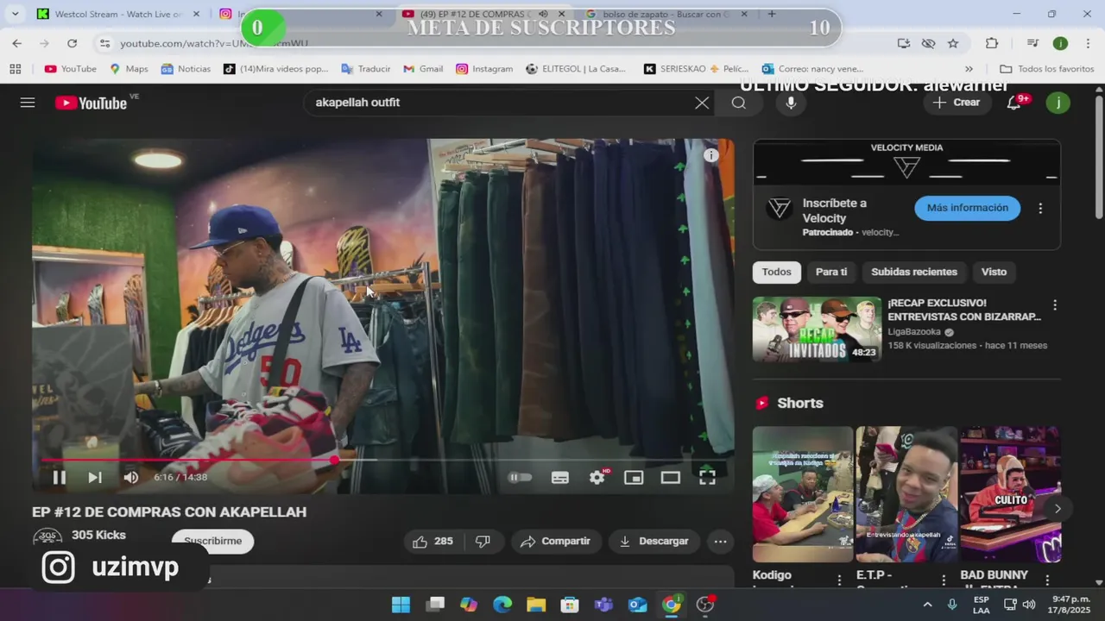This screenshot has width=1105, height=621.
Task: Open player settings gear
Action: click(x=597, y=478)
